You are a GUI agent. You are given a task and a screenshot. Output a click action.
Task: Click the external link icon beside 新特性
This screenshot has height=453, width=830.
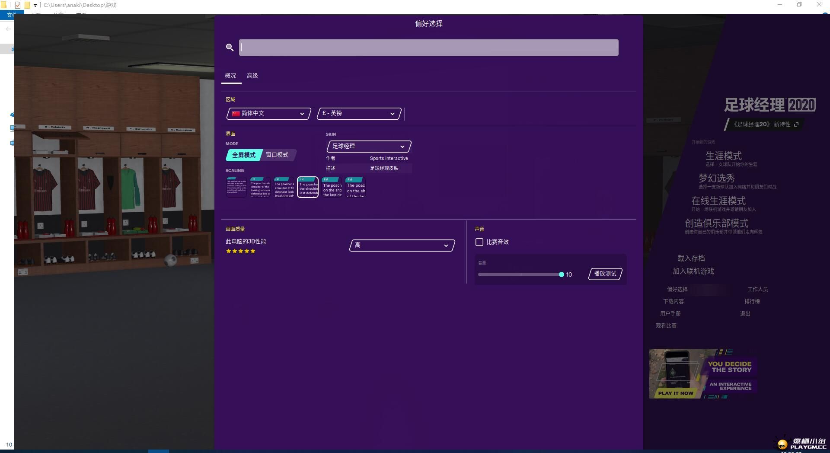click(796, 124)
